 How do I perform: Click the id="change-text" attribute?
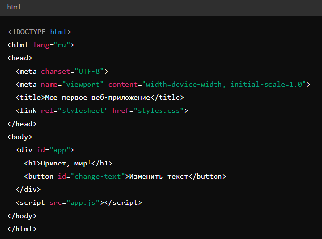(91, 177)
